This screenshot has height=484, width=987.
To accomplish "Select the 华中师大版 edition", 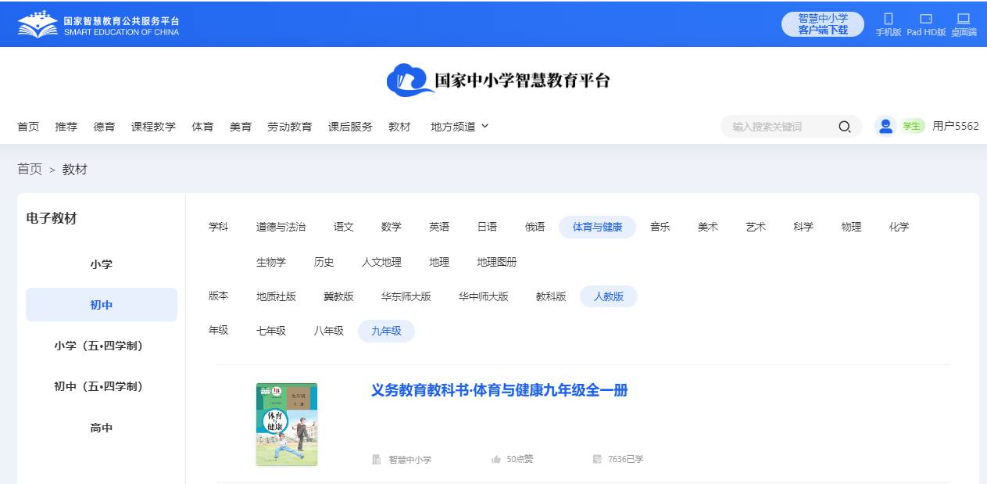I will pos(484,296).
